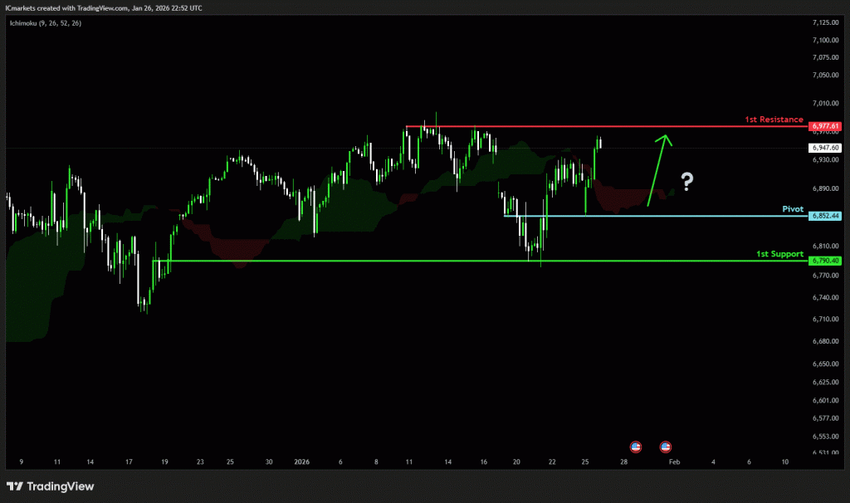Click the green support horizontal line
Viewport: 850px width, 503px height.
pos(415,261)
